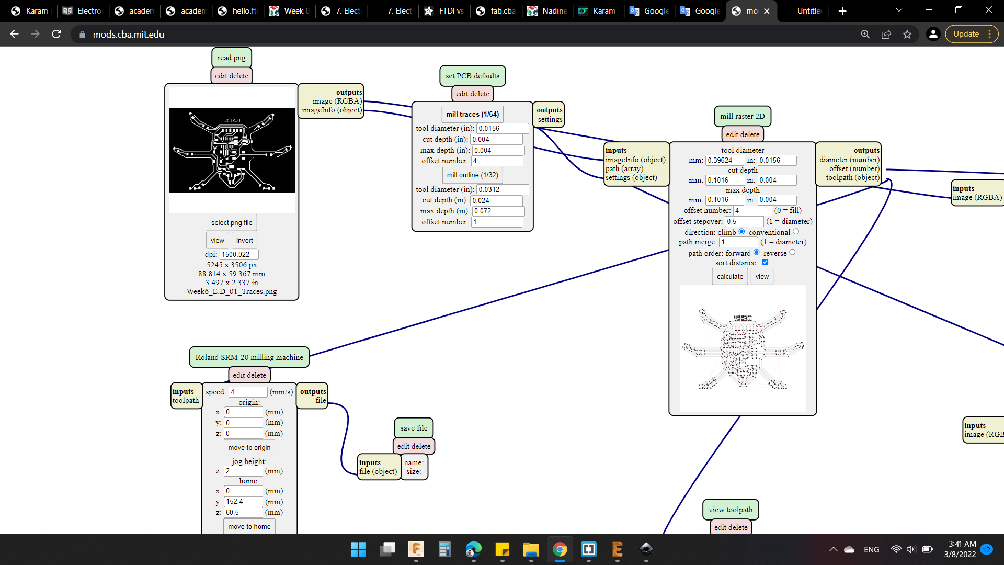The width and height of the screenshot is (1004, 565).
Task: Close the active mods tab
Action: 767,11
